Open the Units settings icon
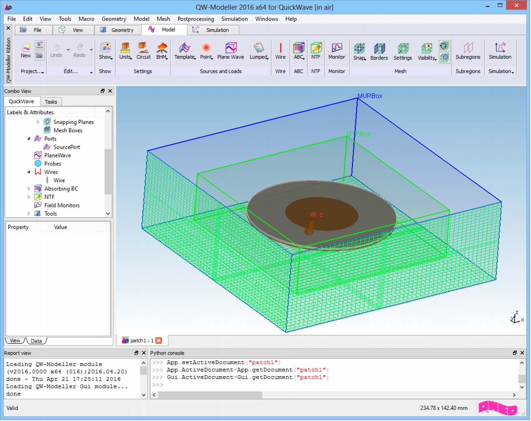531x421 pixels. [x=125, y=48]
